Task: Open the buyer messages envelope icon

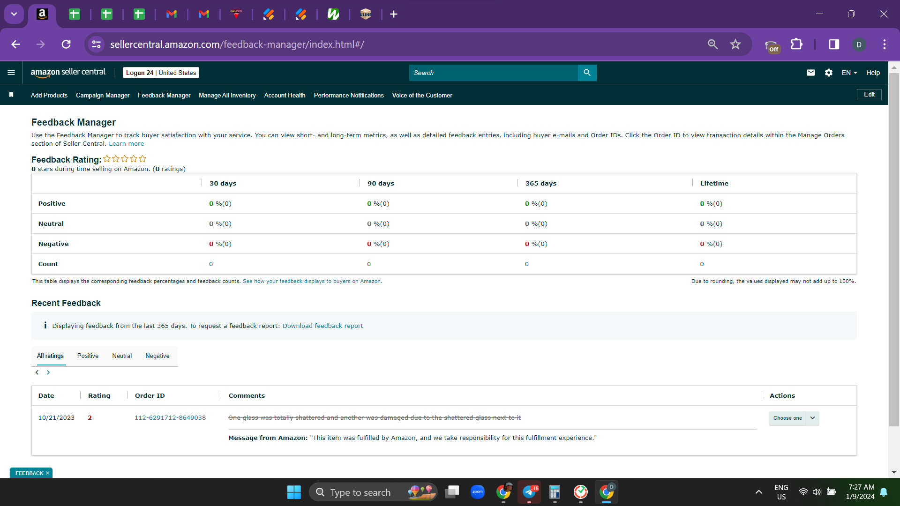Action: coord(810,73)
